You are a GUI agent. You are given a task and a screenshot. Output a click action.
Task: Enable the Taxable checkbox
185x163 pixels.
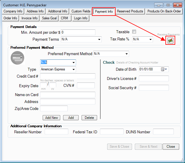(134, 32)
